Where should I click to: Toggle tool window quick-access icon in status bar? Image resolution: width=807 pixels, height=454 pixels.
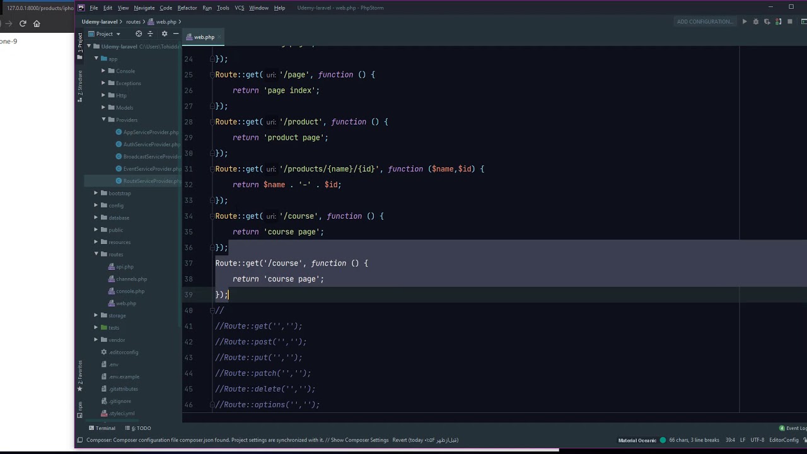coord(79,440)
